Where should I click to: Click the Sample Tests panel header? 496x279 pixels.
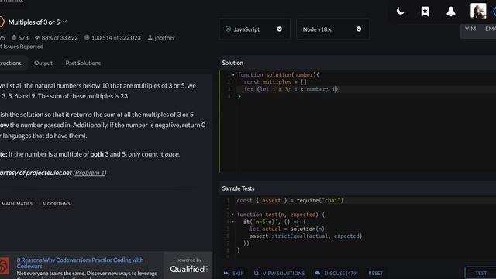(x=238, y=188)
